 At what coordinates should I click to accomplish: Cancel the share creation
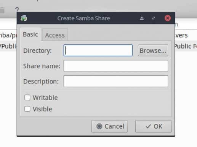pos(110,126)
